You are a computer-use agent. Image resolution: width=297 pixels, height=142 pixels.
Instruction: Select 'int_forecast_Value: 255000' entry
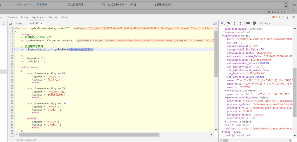point(245,77)
